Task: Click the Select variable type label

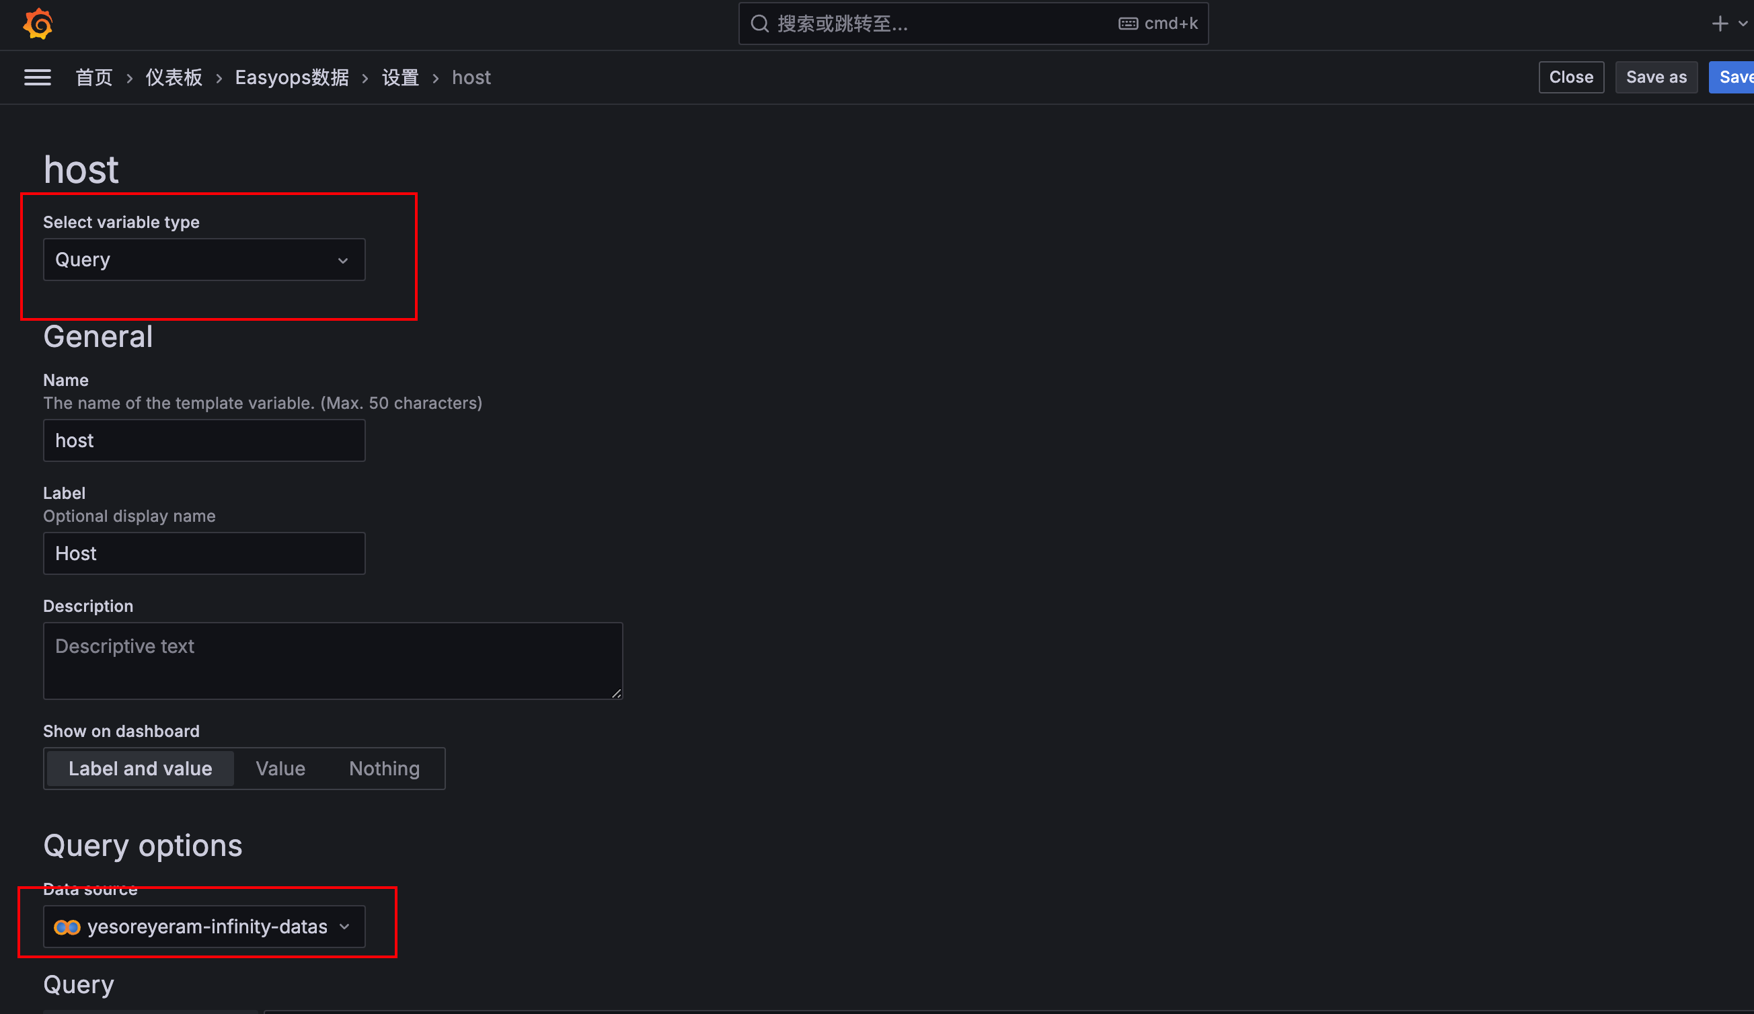Action: 121,222
